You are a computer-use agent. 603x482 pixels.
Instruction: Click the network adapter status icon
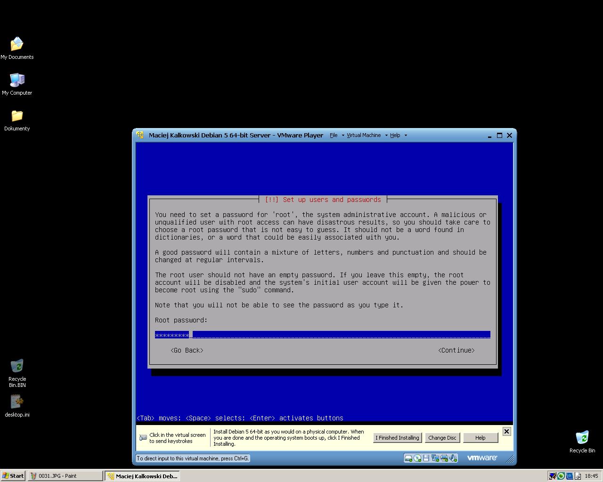click(x=435, y=458)
